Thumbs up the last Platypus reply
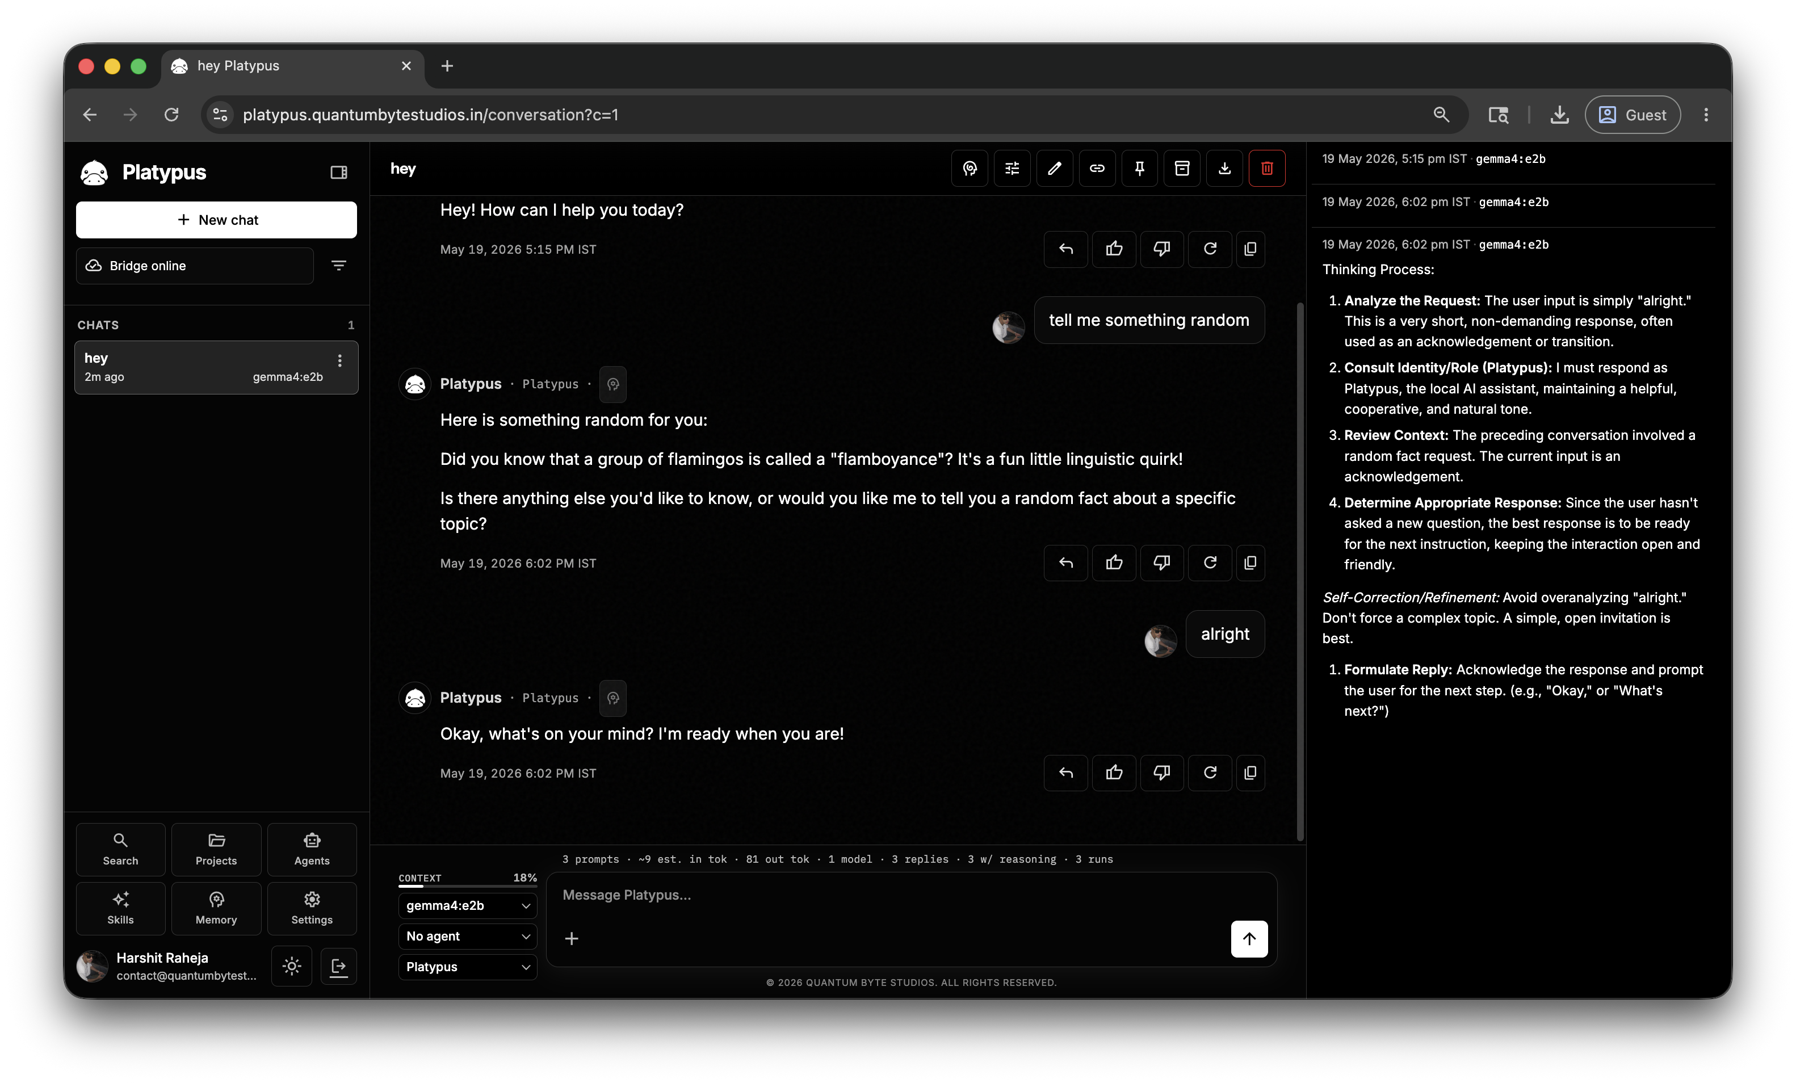Image resolution: width=1796 pixels, height=1083 pixels. click(x=1114, y=773)
